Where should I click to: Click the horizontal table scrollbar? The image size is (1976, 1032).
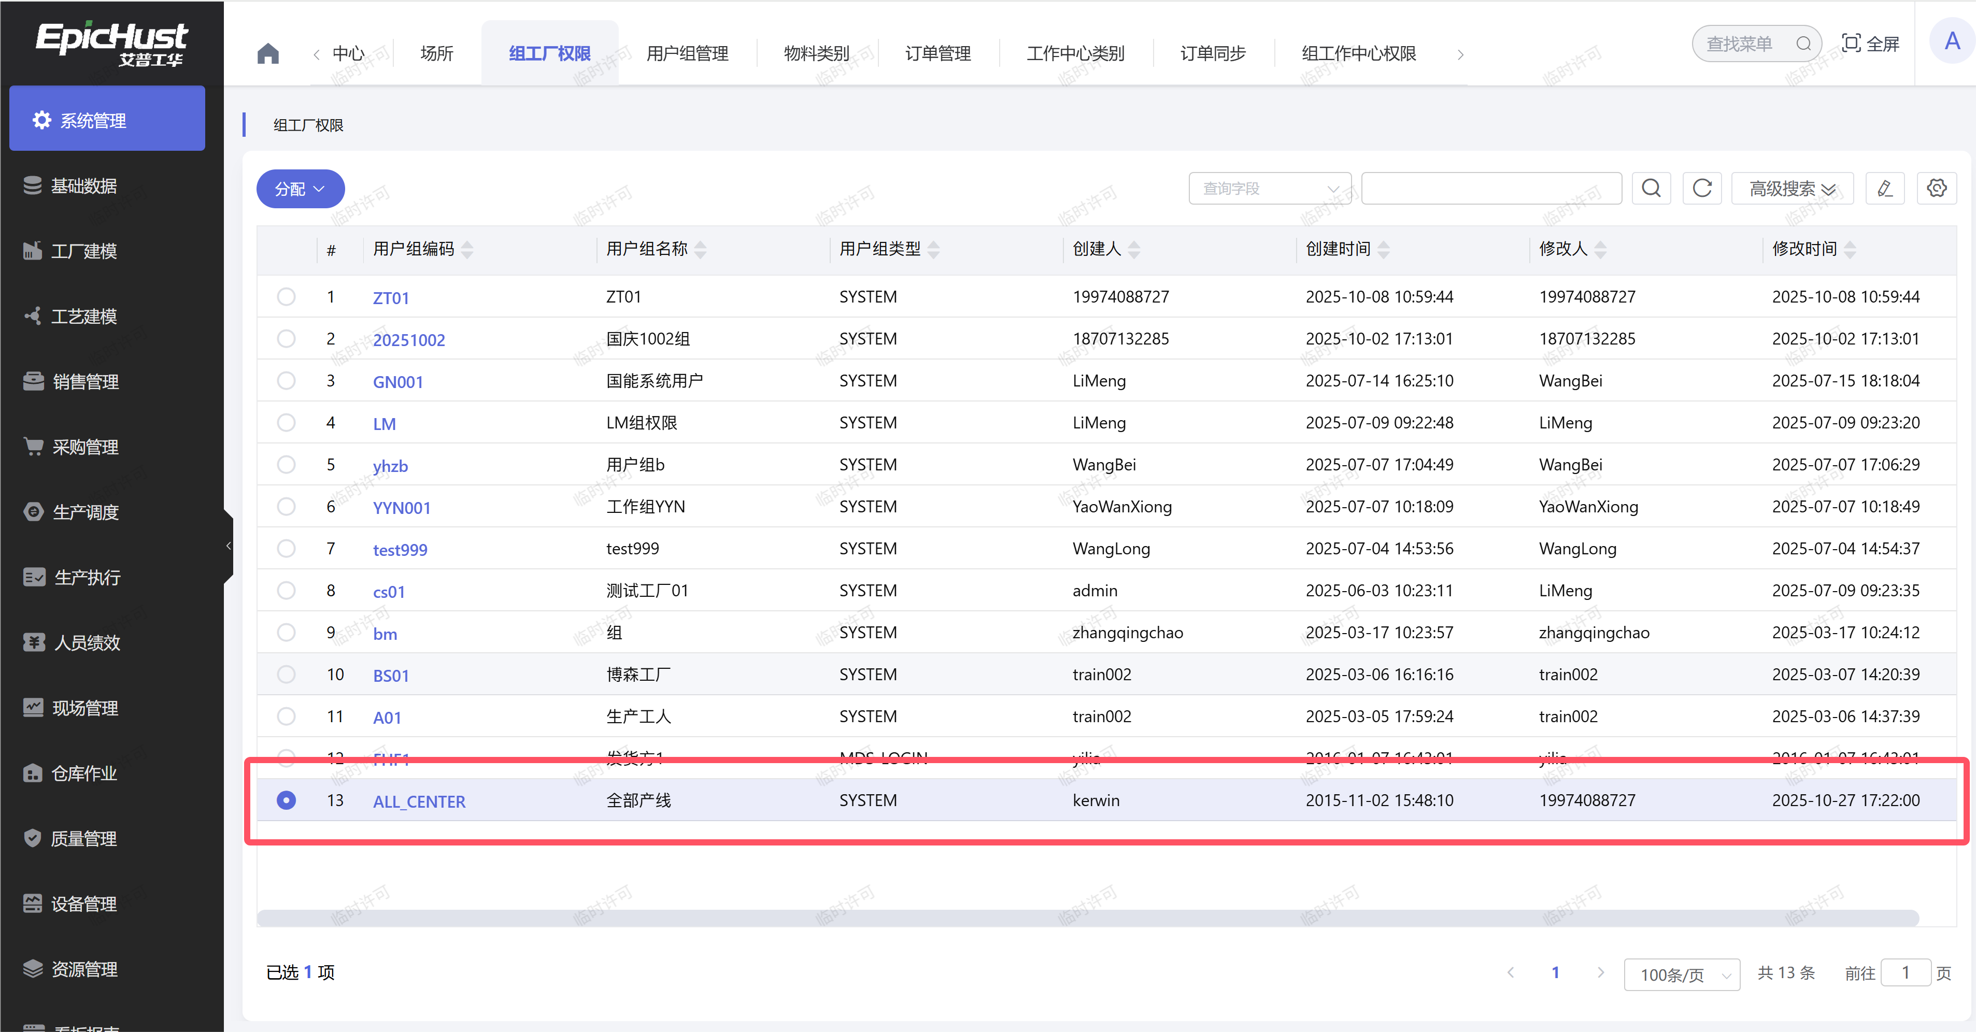[1087, 918]
